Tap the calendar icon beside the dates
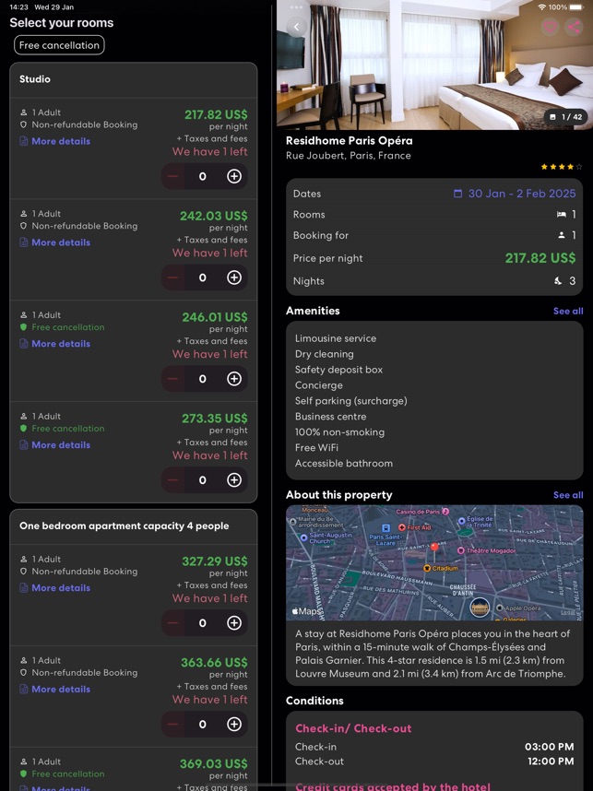 point(457,194)
